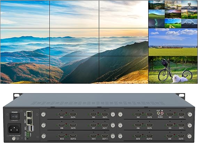Click the bicycle and white dog panel
Screen dimensions: 198x143
pyautogui.click(x=173, y=70)
